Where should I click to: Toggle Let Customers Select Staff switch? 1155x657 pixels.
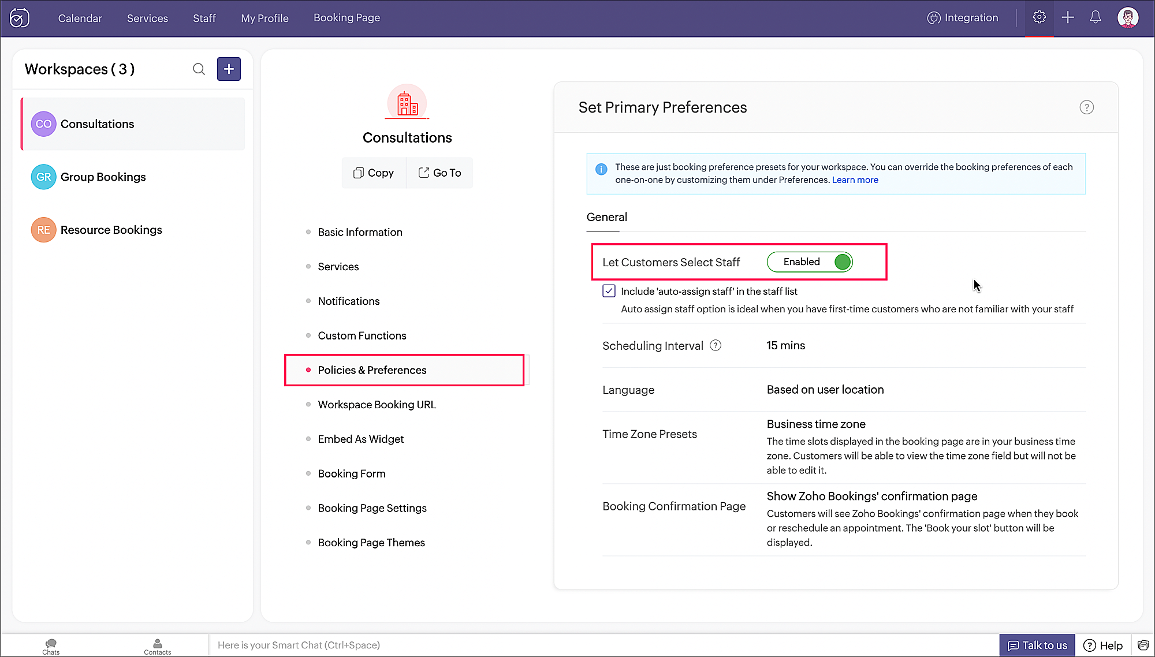pos(810,262)
